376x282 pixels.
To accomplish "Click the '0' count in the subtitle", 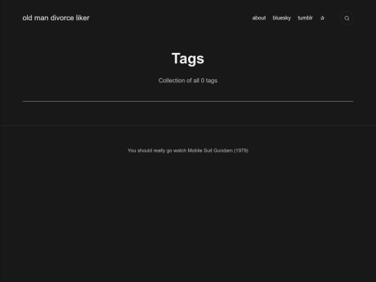I will tap(203, 81).
